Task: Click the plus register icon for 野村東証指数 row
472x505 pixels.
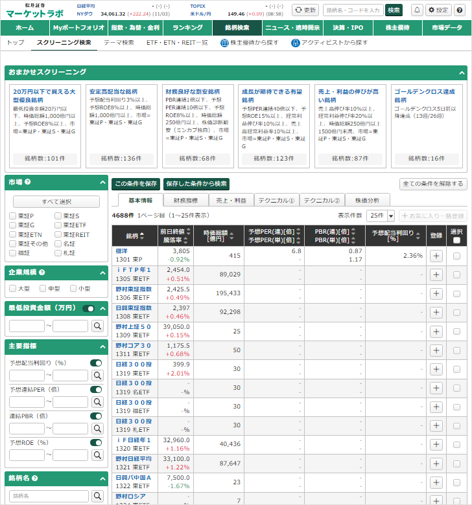Action: (x=436, y=293)
